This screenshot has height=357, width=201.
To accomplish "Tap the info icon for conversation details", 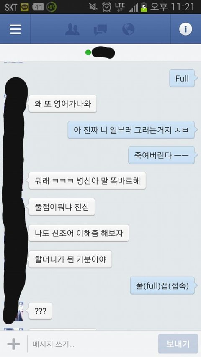I will (186, 29).
